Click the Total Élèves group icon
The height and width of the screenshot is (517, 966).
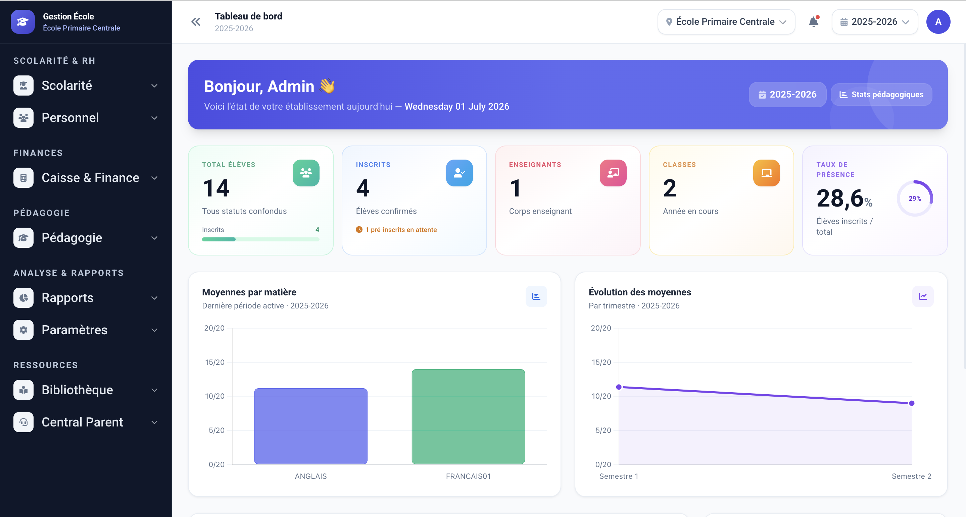point(306,173)
